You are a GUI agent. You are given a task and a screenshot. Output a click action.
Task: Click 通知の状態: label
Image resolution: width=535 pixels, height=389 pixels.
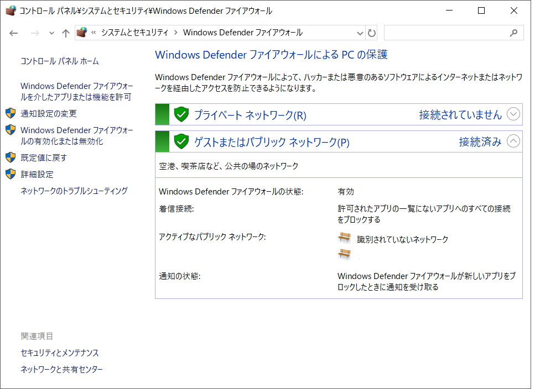[179, 276]
